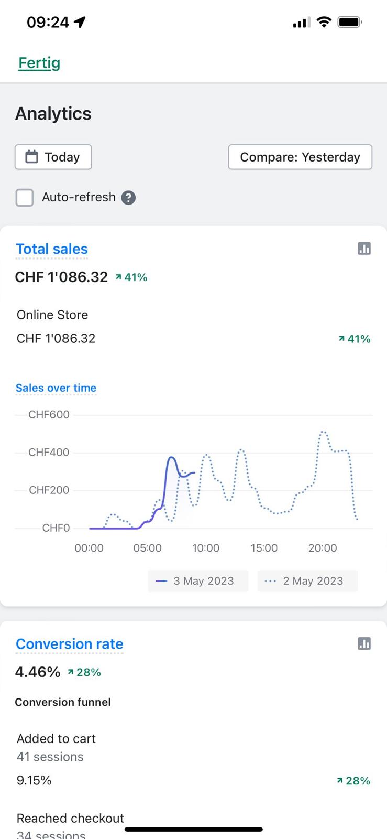The width and height of the screenshot is (387, 839).
Task: Open report icon on Conversion rate card
Action: coord(364,643)
